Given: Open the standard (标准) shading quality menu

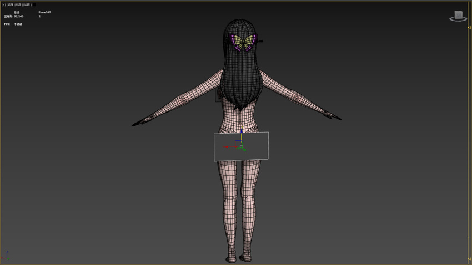Looking at the screenshot, I should point(19,4).
